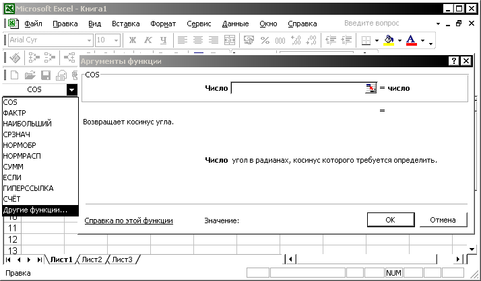Open the Окно menu
The width and height of the screenshot is (481, 281).
[x=268, y=24]
